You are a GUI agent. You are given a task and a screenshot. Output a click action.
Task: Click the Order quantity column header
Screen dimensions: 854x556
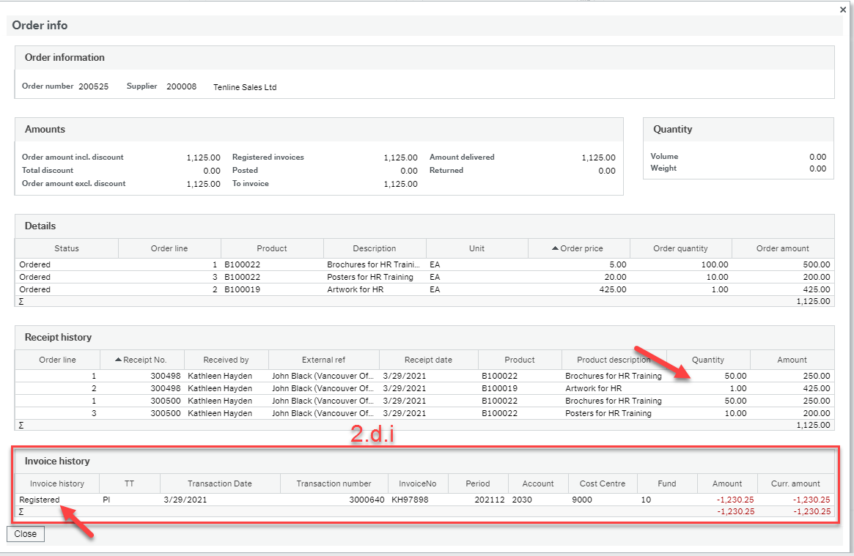coord(680,248)
